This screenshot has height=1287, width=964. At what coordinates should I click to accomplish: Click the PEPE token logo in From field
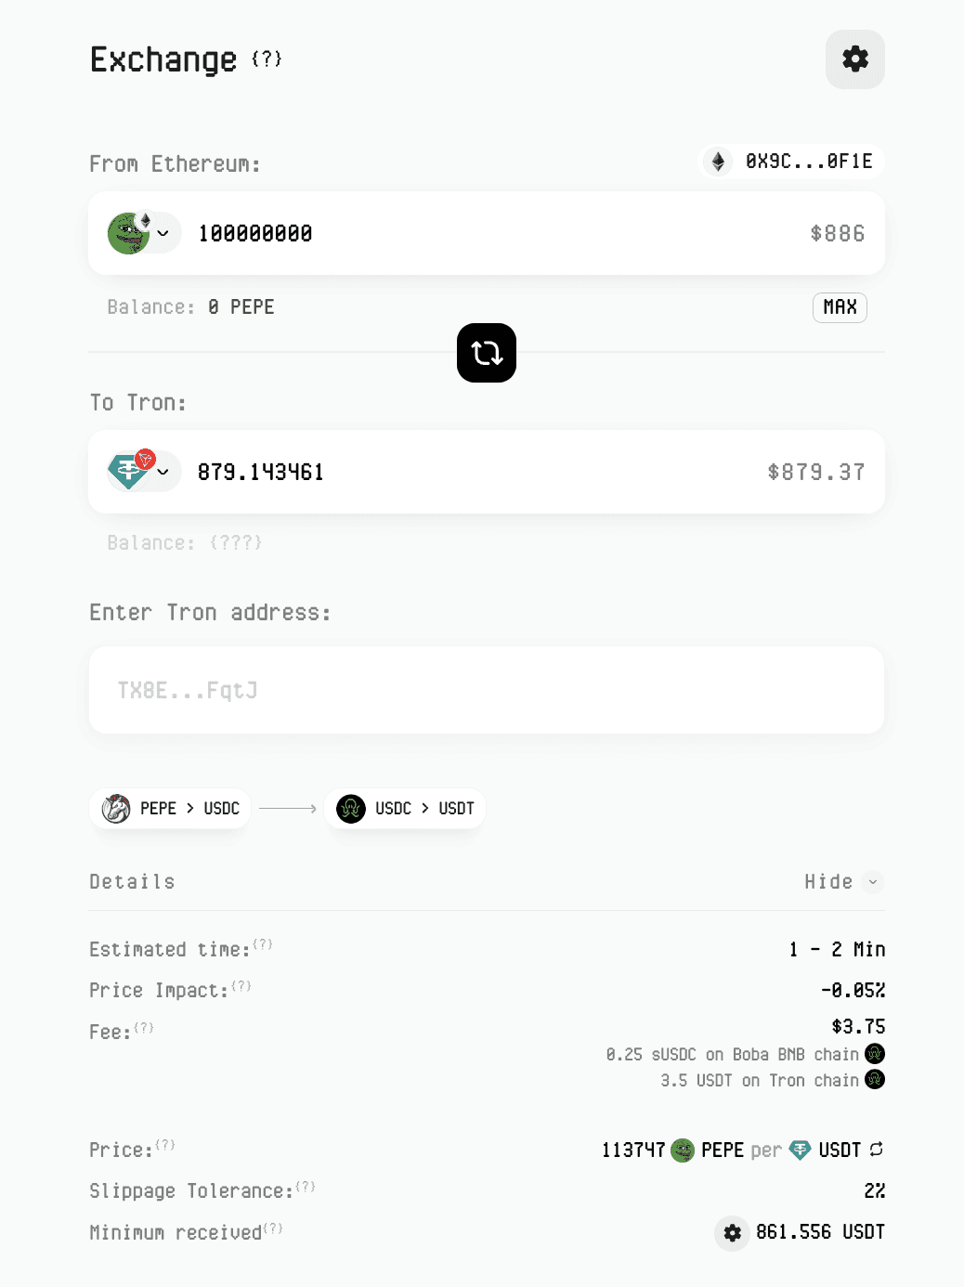(127, 233)
